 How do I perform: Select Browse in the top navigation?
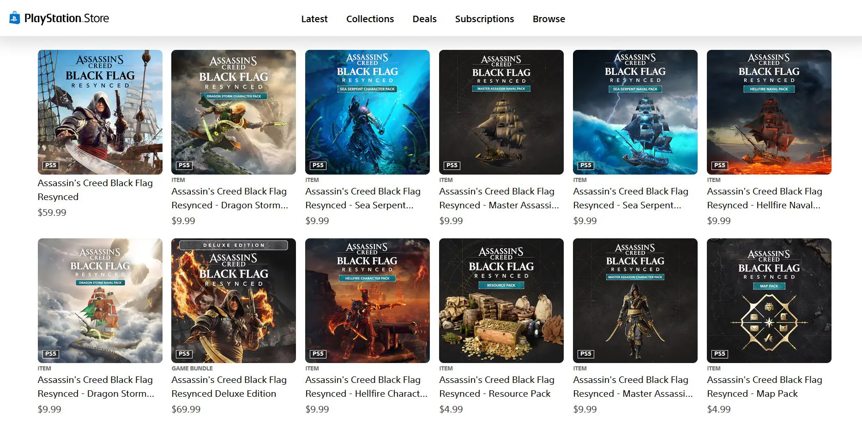click(549, 19)
